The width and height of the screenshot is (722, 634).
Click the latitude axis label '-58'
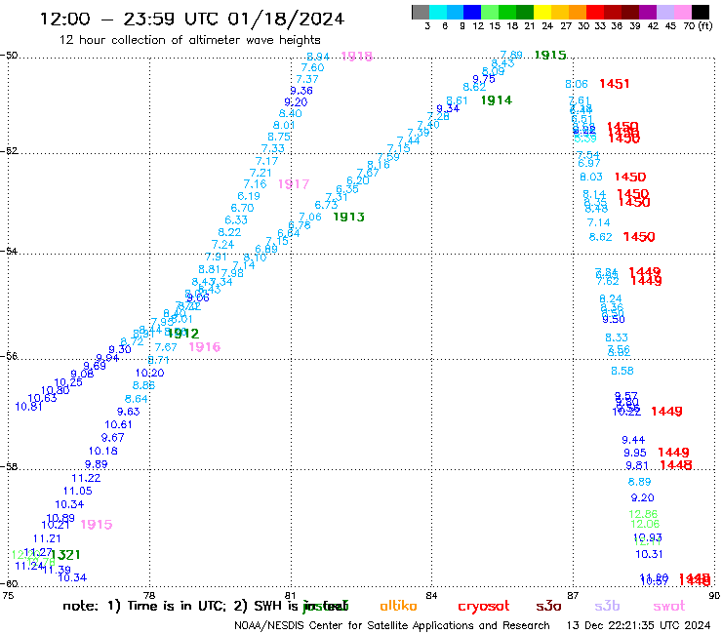[9, 466]
